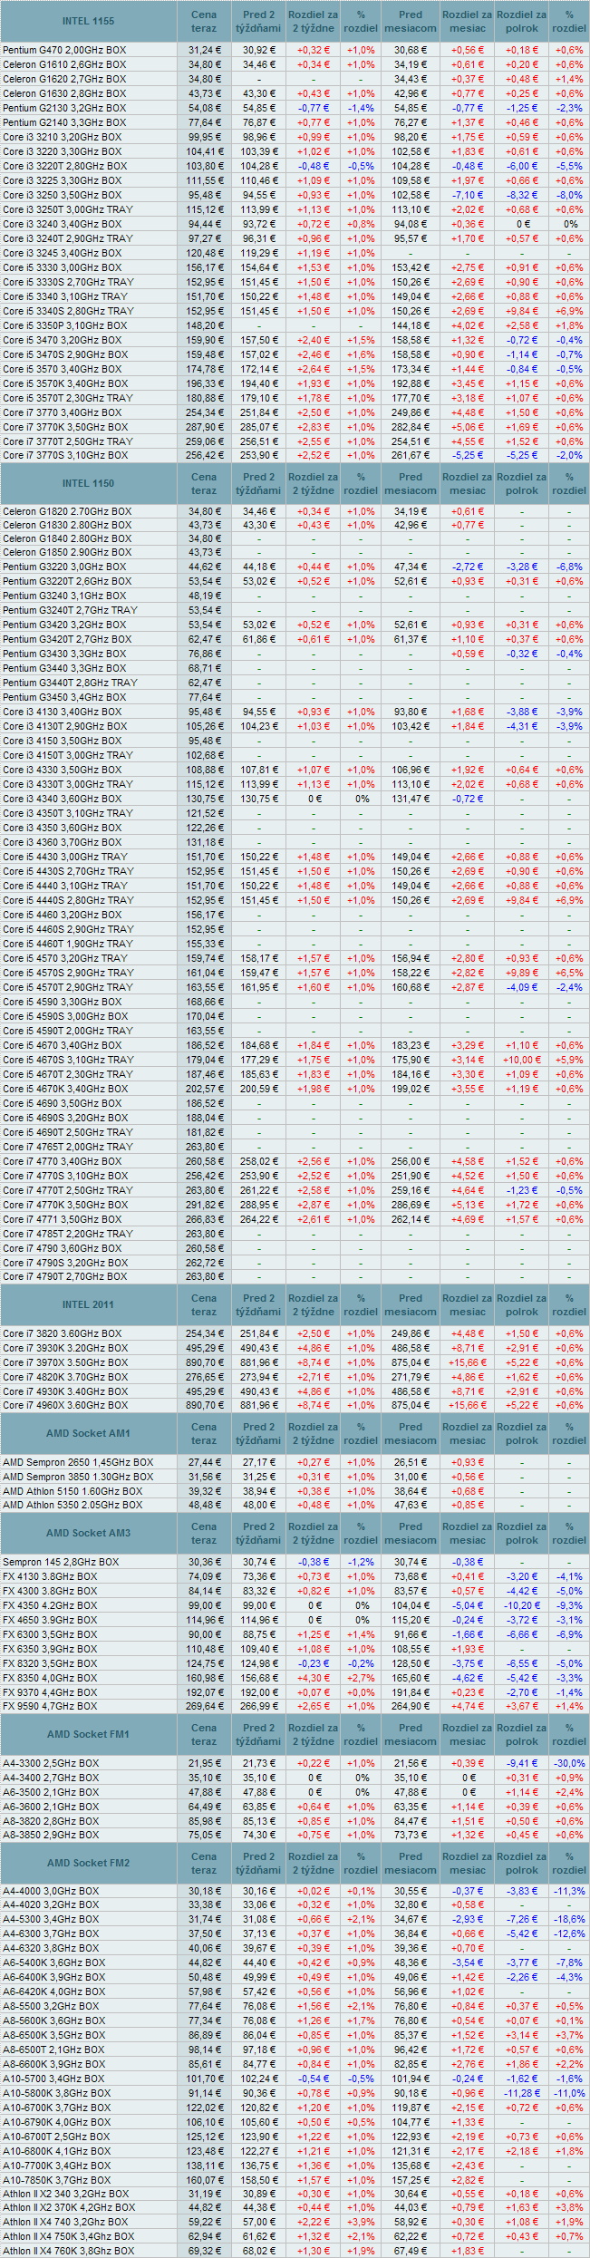Select the Celeron G1620 2,7GHz BOX row name
The width and height of the screenshot is (590, 2258).
point(64,79)
